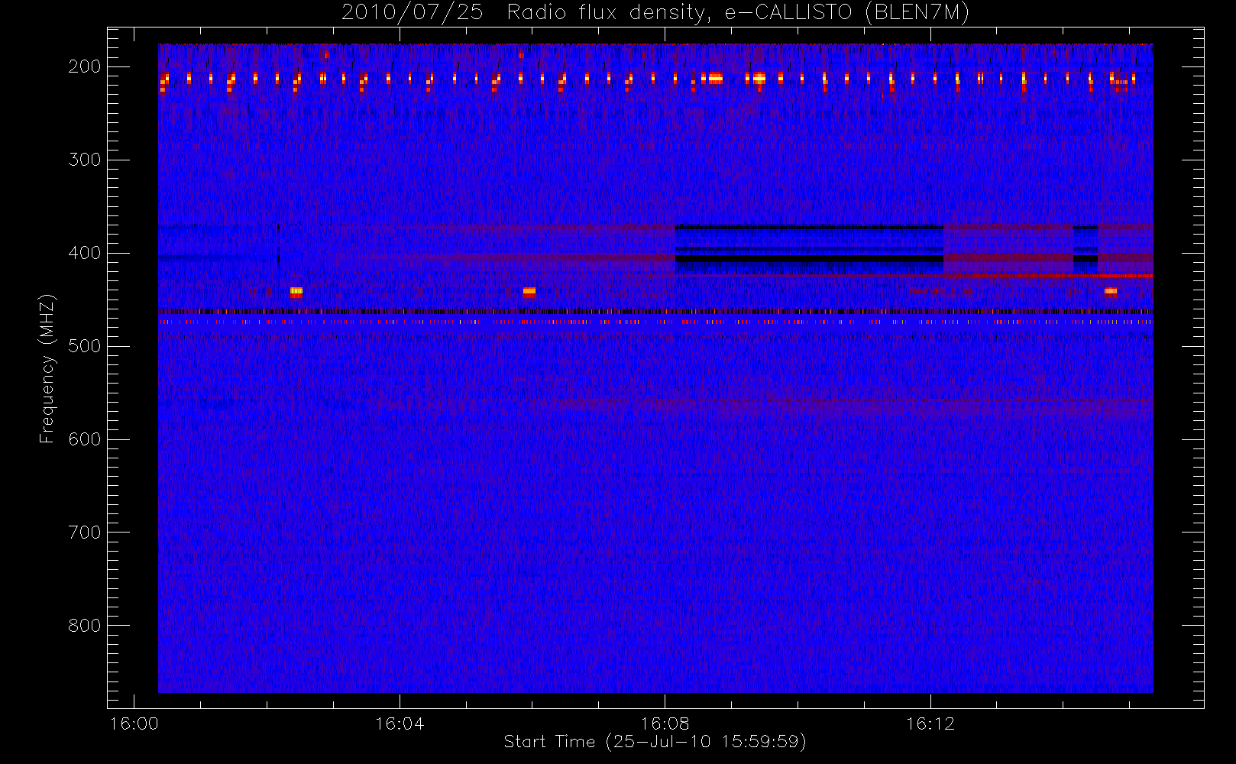Click the 600 frequency tick label
1236x764 pixels.
pyautogui.click(x=85, y=439)
